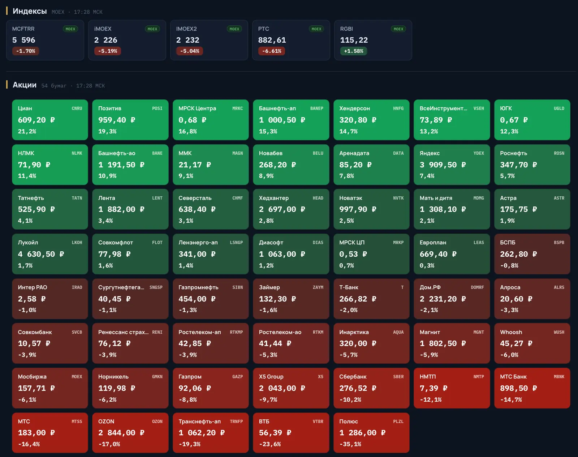The image size is (578, 457).
Task: Select the X5 Group tile
Action: [x=291, y=388]
